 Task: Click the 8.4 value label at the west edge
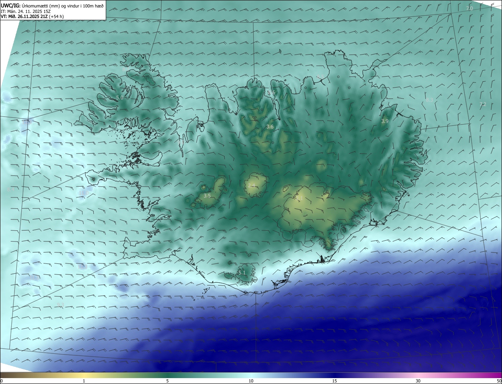coord(11,190)
